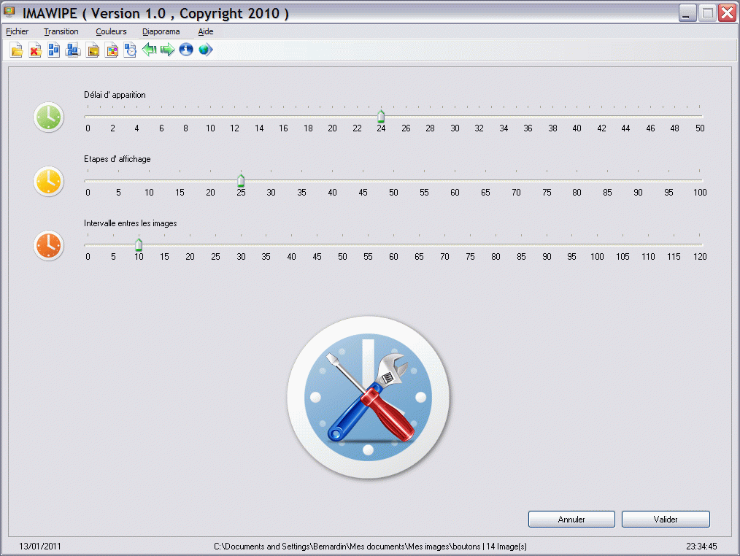The width and height of the screenshot is (740, 556).
Task: Click the document with clock toolbar icon
Action: point(130,50)
